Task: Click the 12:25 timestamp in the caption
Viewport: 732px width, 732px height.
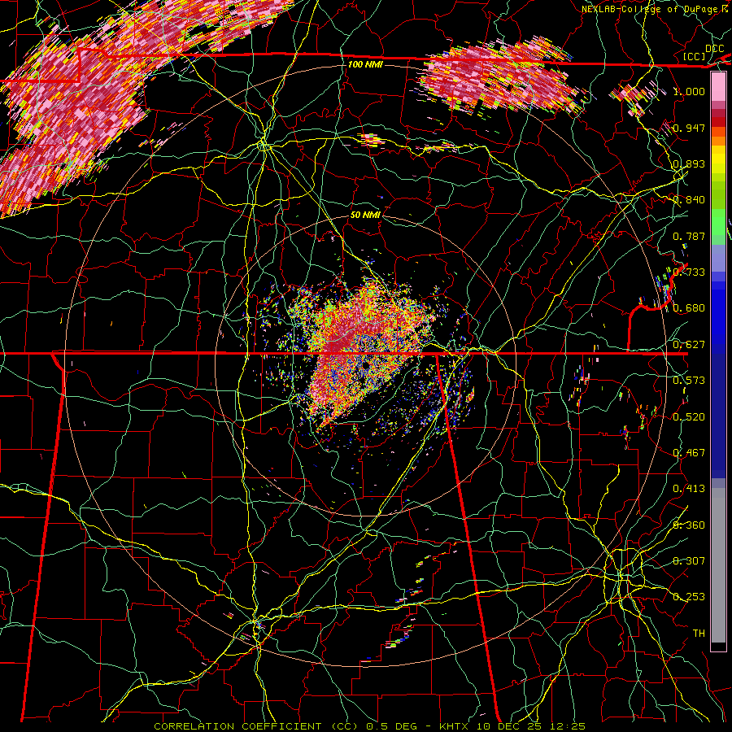Action: pos(568,726)
